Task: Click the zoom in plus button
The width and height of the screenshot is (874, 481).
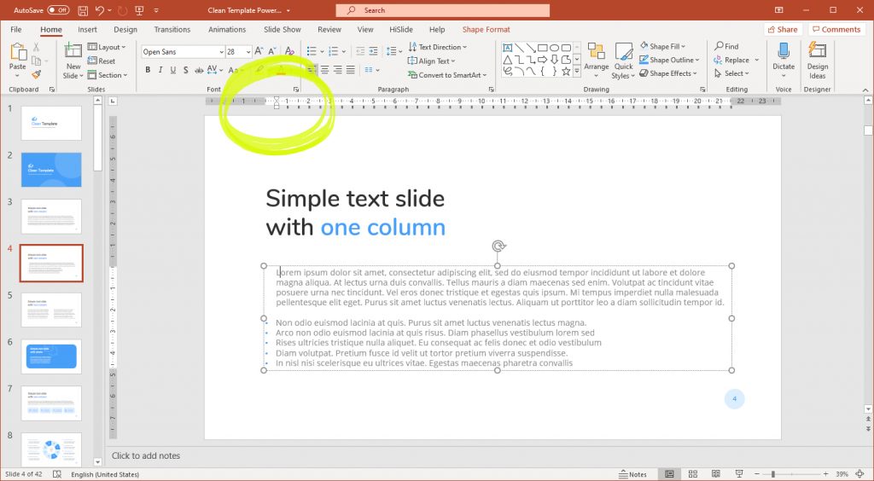Action: click(825, 474)
